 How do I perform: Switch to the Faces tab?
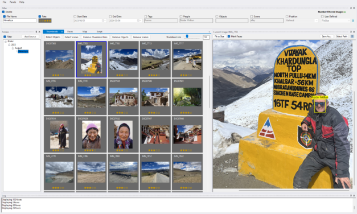pyautogui.click(x=70, y=32)
